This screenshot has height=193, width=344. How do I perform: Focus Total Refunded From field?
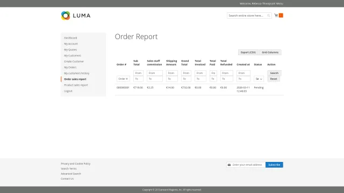pos(227,73)
